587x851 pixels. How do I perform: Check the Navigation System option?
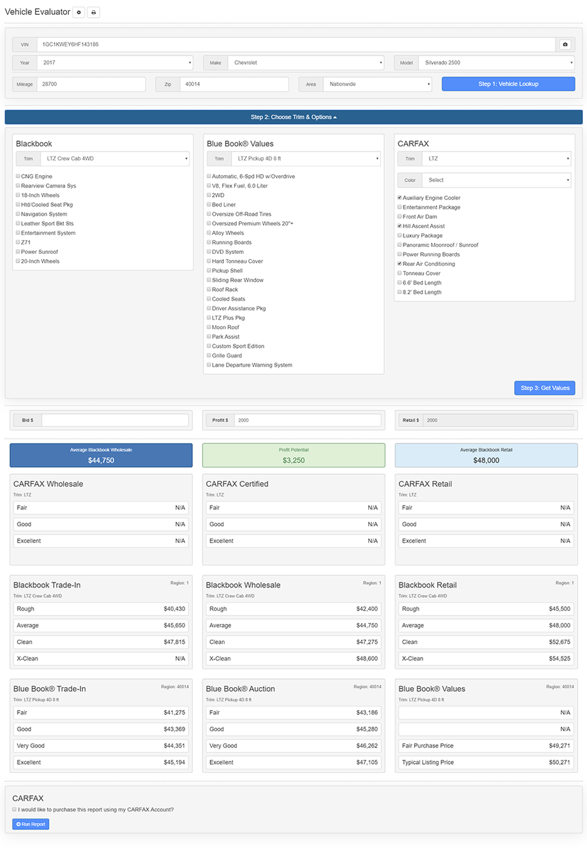click(18, 214)
